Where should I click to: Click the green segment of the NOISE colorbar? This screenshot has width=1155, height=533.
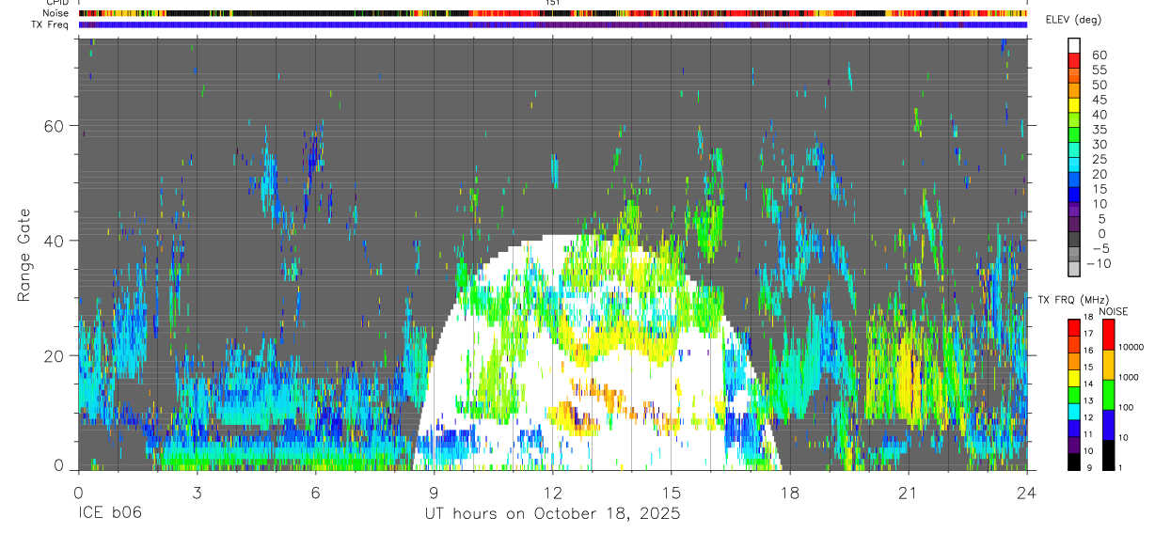[x=1108, y=395]
